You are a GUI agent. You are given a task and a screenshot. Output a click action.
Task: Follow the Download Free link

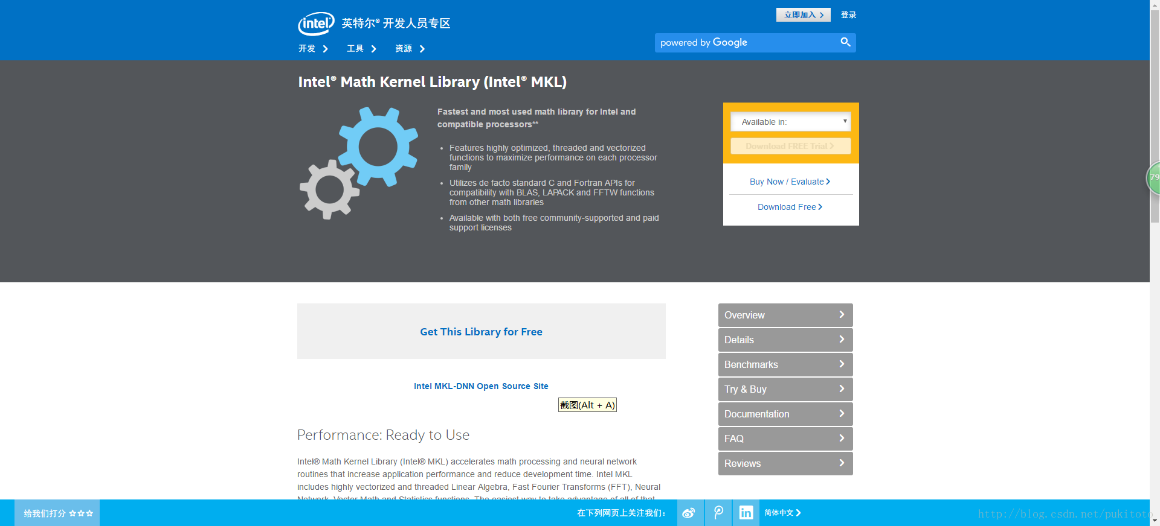coord(790,207)
